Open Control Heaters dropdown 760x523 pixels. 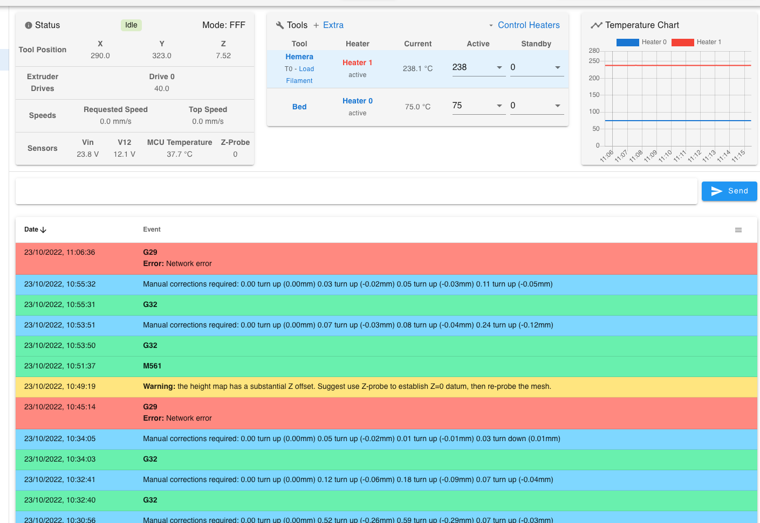[524, 25]
